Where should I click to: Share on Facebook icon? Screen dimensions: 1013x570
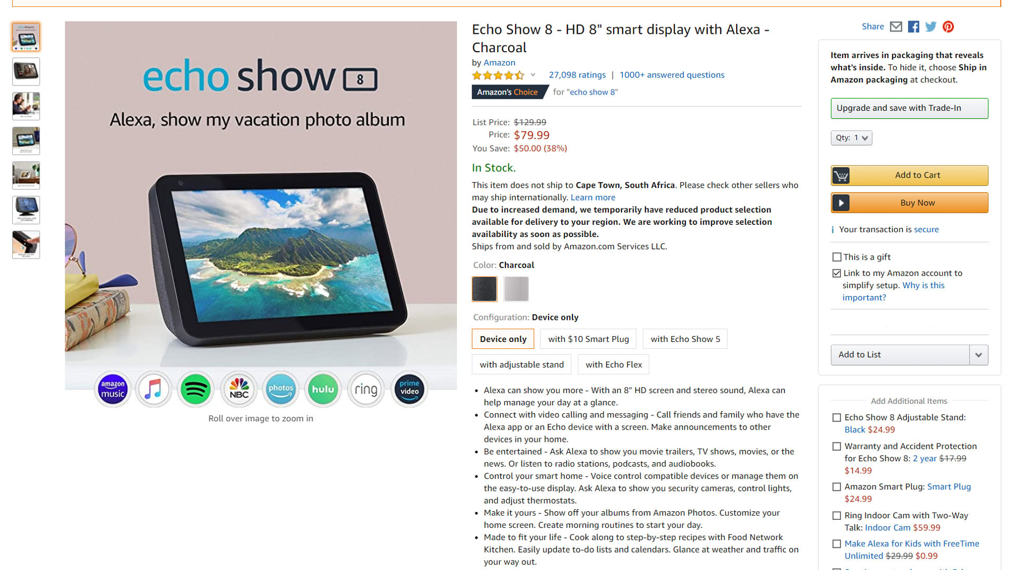click(x=913, y=26)
